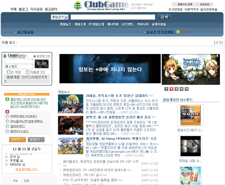
Task: Open the 엔젤프리프 news thumbnail
Action: pyautogui.click(x=71, y=146)
